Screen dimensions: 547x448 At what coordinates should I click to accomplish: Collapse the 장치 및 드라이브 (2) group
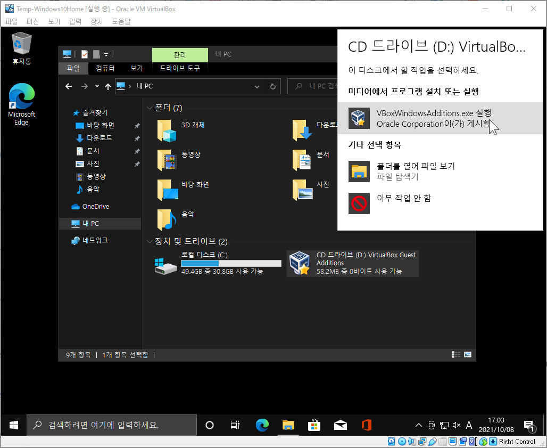pos(150,241)
